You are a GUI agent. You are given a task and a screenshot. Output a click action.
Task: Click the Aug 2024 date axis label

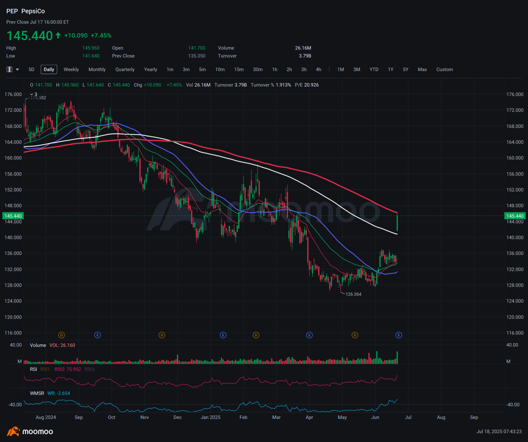tap(46, 418)
